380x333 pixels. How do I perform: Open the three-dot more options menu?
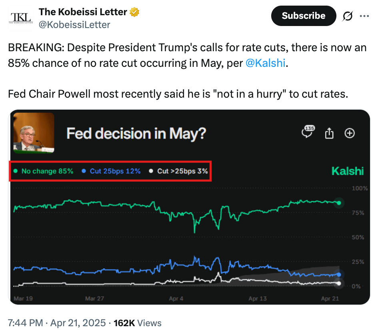[x=364, y=16]
